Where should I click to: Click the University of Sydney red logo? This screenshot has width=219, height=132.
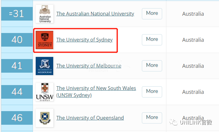(44, 40)
